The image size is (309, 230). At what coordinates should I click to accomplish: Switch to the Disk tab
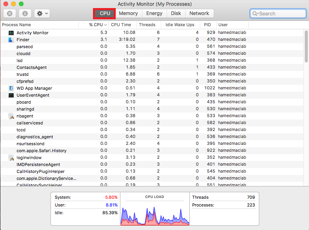coord(176,13)
